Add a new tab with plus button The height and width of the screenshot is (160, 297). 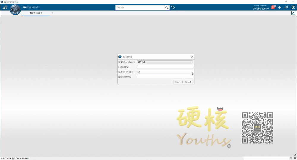52,13
